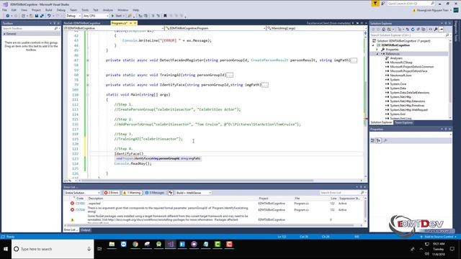Viewport: 461px width, 259px height.
Task: Expand the Properties node in Solution Explorer
Action: tap(377, 50)
